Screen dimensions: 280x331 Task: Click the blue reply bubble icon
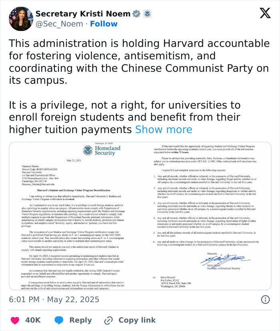58,320
